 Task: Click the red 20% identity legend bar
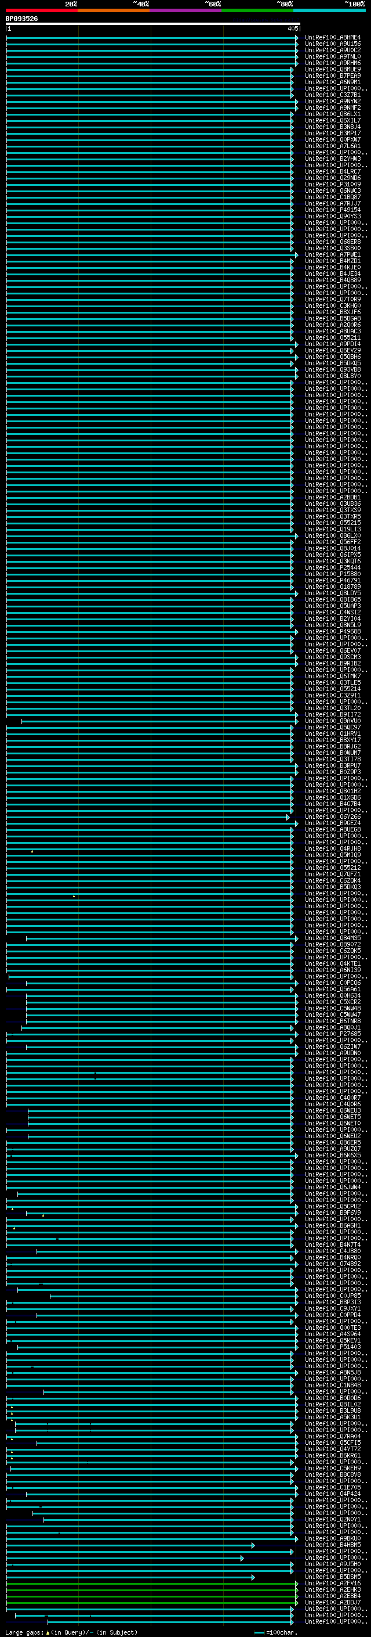pyautogui.click(x=42, y=10)
